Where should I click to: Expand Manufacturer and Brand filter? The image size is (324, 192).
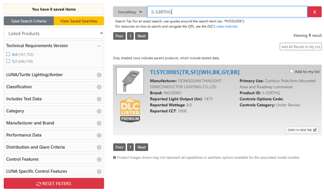coord(99,124)
